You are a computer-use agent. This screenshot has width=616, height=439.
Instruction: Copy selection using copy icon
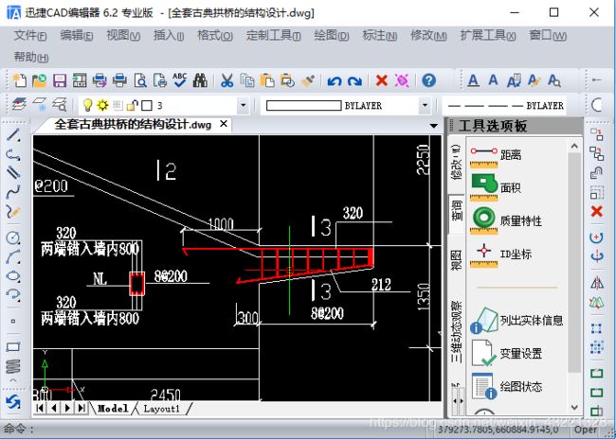247,80
